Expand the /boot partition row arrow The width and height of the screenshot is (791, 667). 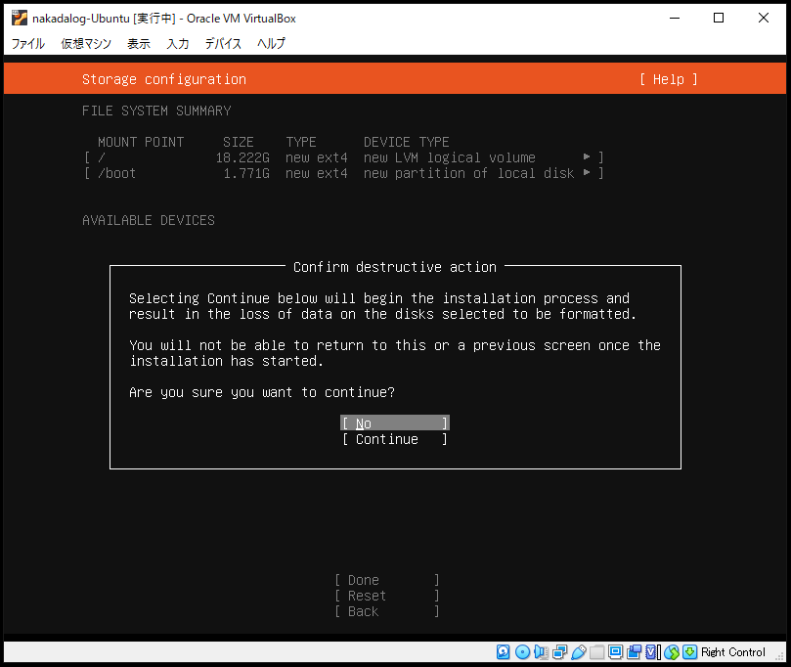587,173
